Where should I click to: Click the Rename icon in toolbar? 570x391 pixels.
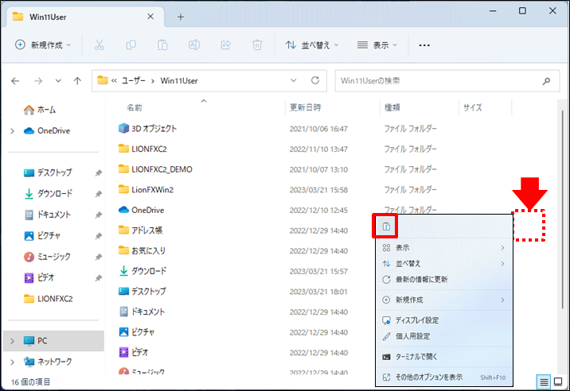[194, 45]
